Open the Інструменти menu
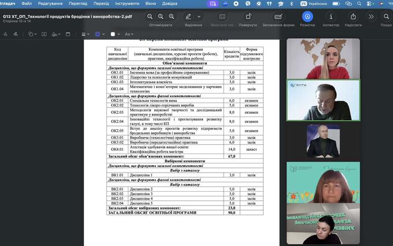Viewport: 393px width, 246px height. (x=126, y=3)
